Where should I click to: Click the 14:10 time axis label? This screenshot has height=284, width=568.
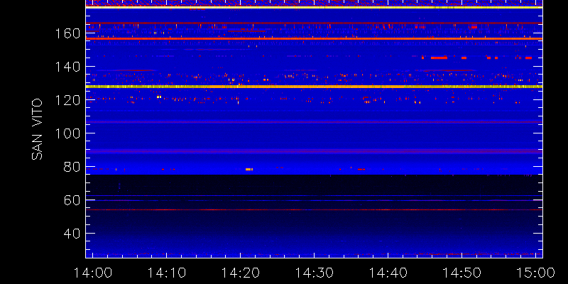pos(166,273)
